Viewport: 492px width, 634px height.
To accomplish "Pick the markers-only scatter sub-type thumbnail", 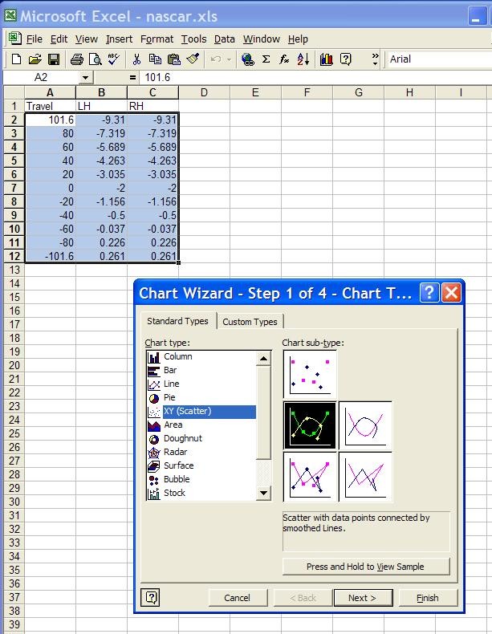I will click(x=310, y=374).
